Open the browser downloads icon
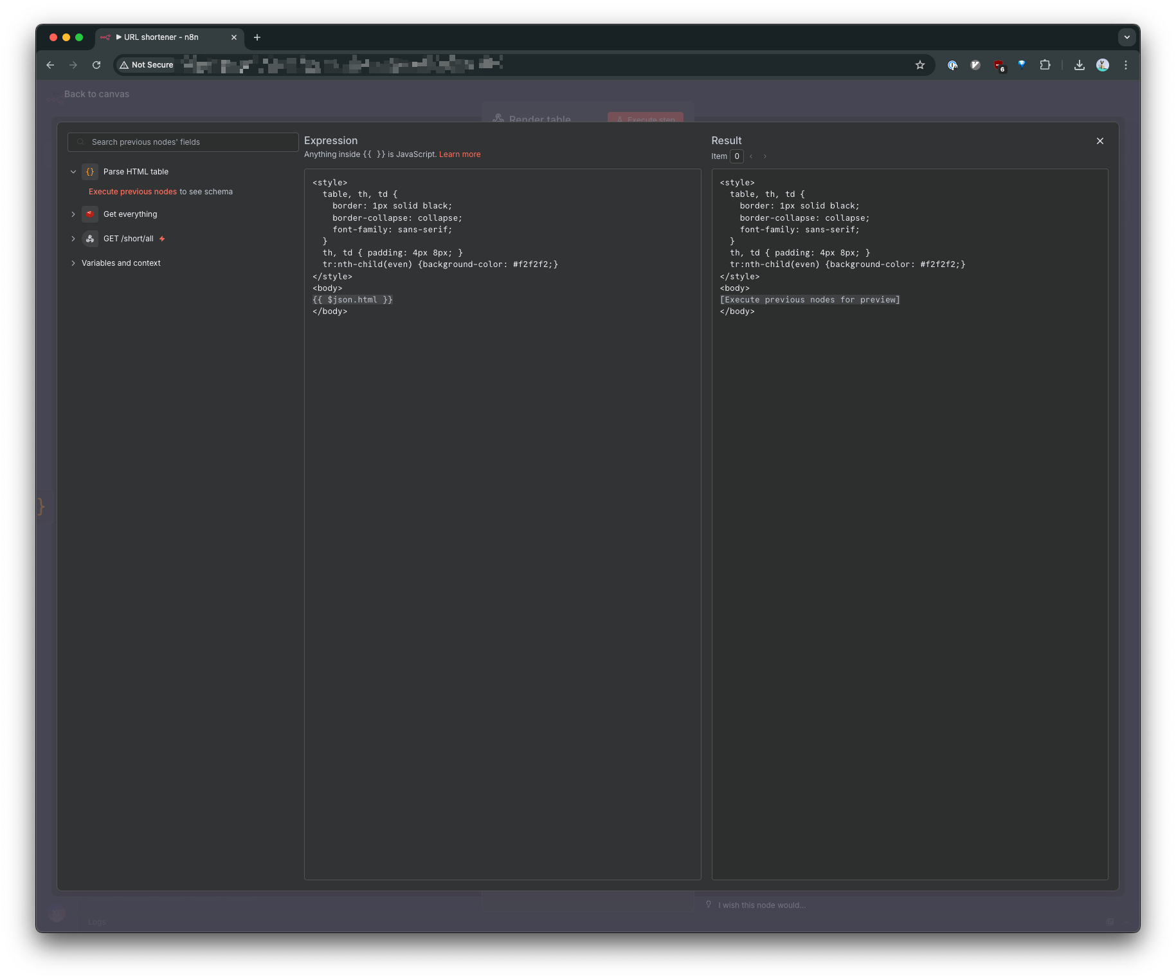The width and height of the screenshot is (1176, 980). point(1079,65)
